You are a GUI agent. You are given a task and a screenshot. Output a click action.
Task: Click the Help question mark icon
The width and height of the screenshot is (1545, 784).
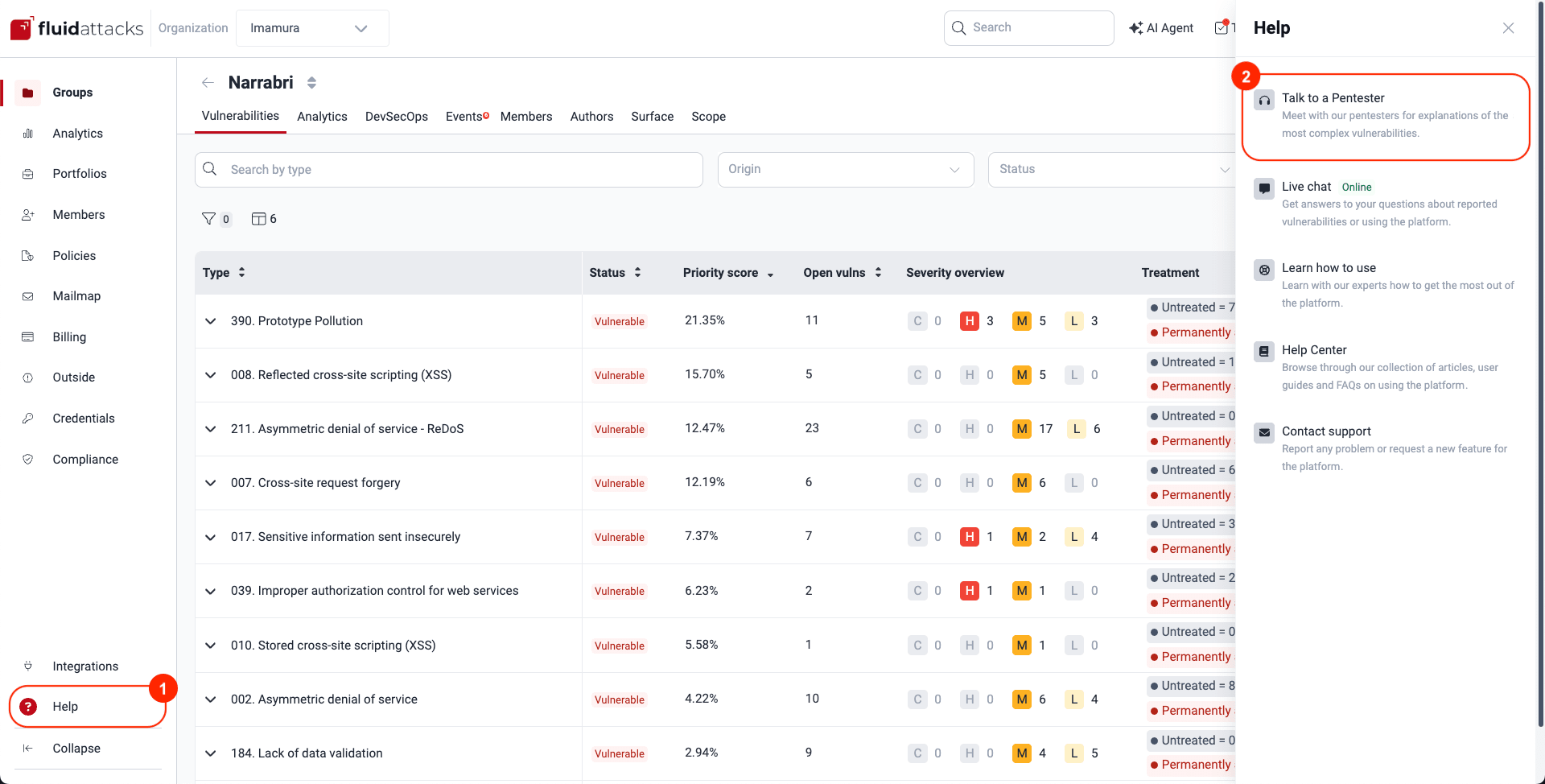pyautogui.click(x=28, y=707)
